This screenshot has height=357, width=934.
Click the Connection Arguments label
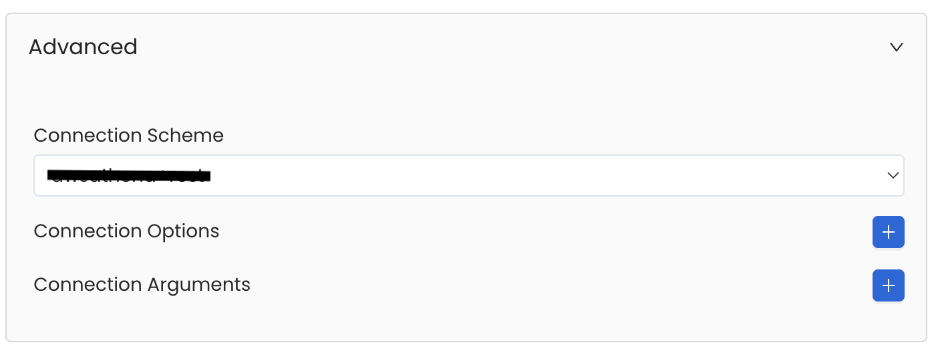pyautogui.click(x=142, y=285)
